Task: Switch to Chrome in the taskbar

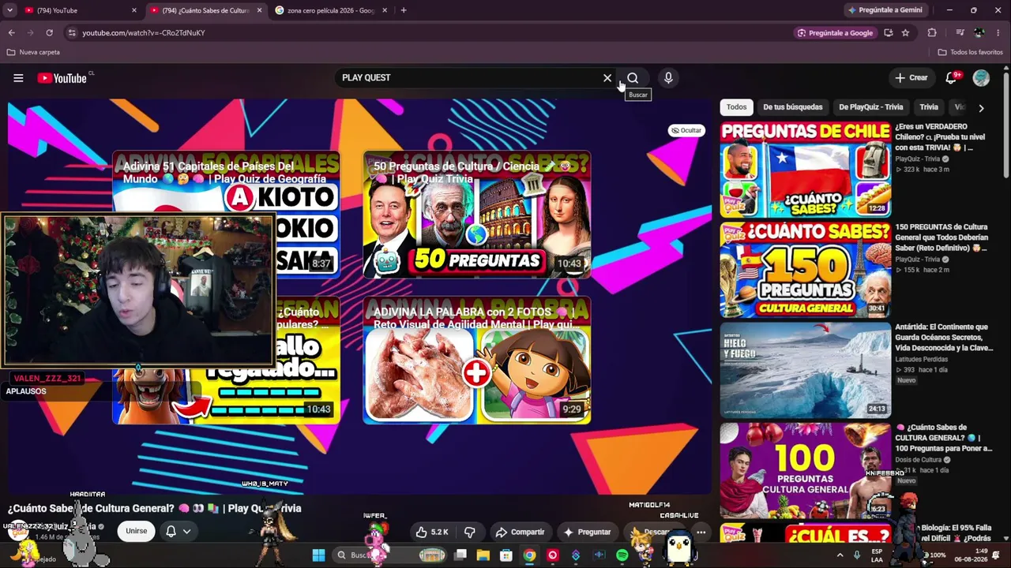Action: (x=529, y=555)
